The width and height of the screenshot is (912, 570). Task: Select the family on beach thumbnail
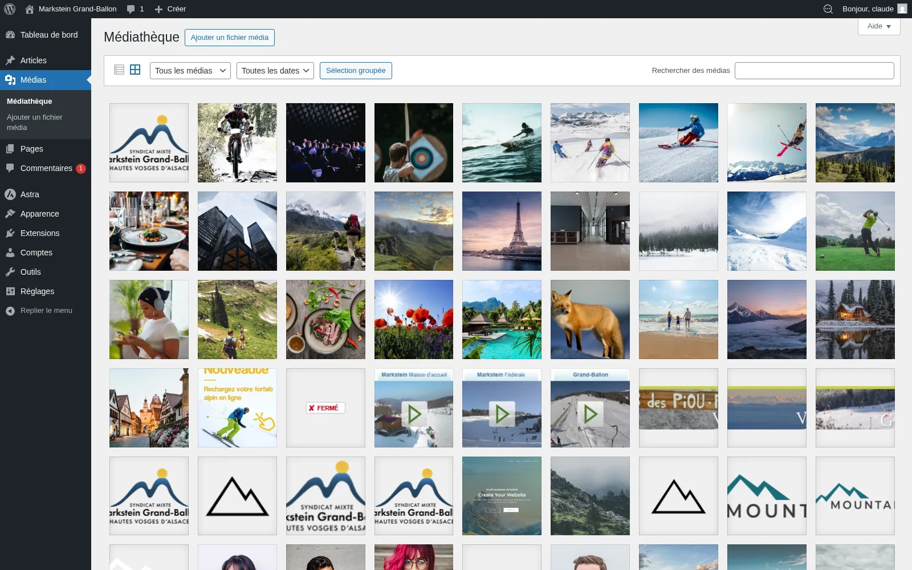678,319
